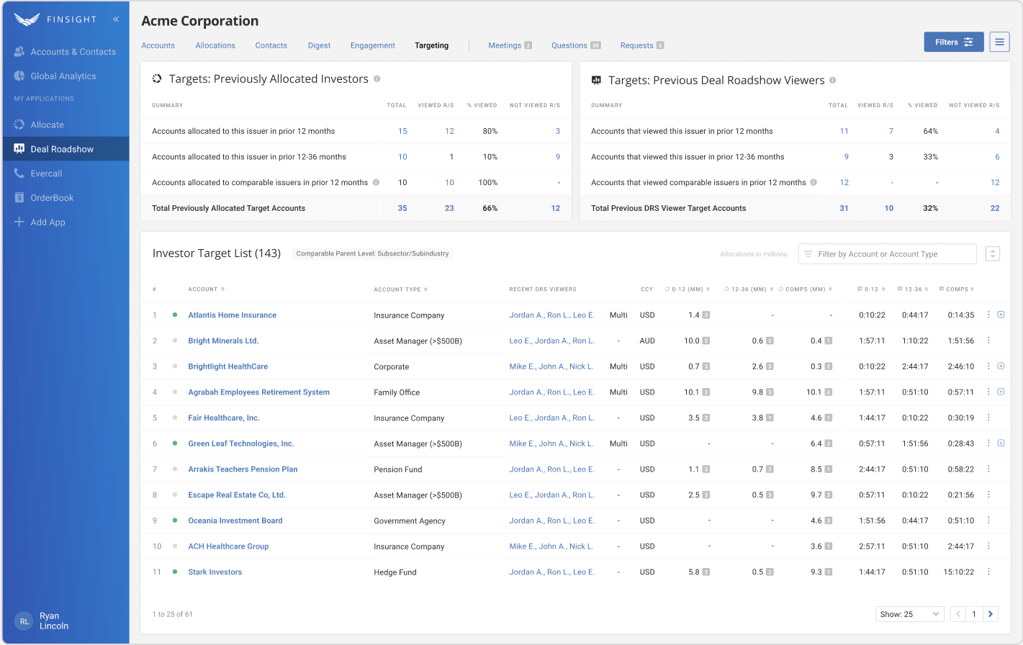1023x645 pixels.
Task: Switch to the Engagement tab
Action: tap(373, 45)
